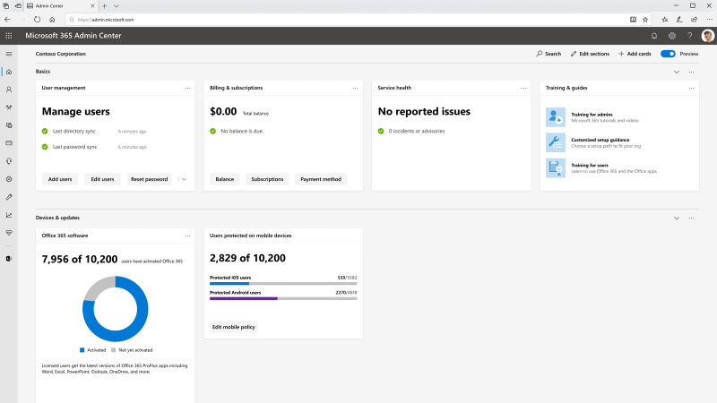
Task: Click Edit sections in command bar
Action: 590,54
